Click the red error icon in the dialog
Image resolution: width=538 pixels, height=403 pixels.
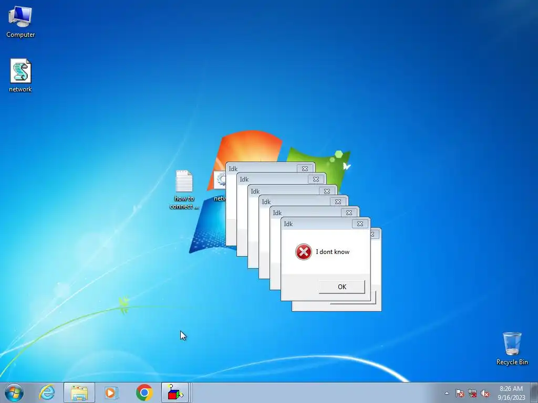coord(303,252)
